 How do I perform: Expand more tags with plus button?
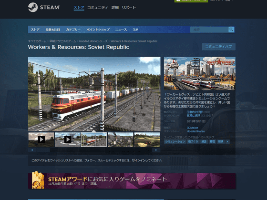point(227,141)
